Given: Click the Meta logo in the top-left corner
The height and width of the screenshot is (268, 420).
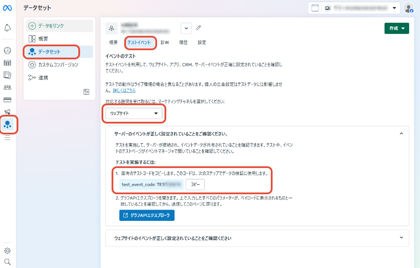Looking at the screenshot, I should [x=7, y=8].
